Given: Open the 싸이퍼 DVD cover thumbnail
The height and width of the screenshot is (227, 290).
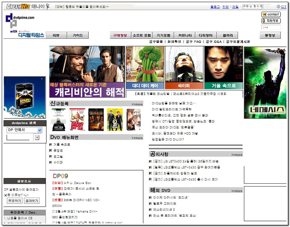Looking at the screenshot, I should (x=58, y=120).
